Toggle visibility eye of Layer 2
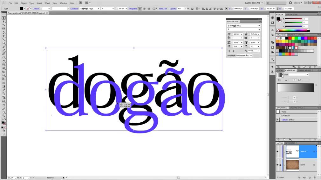This screenshot has width=321, height=180. point(277,151)
